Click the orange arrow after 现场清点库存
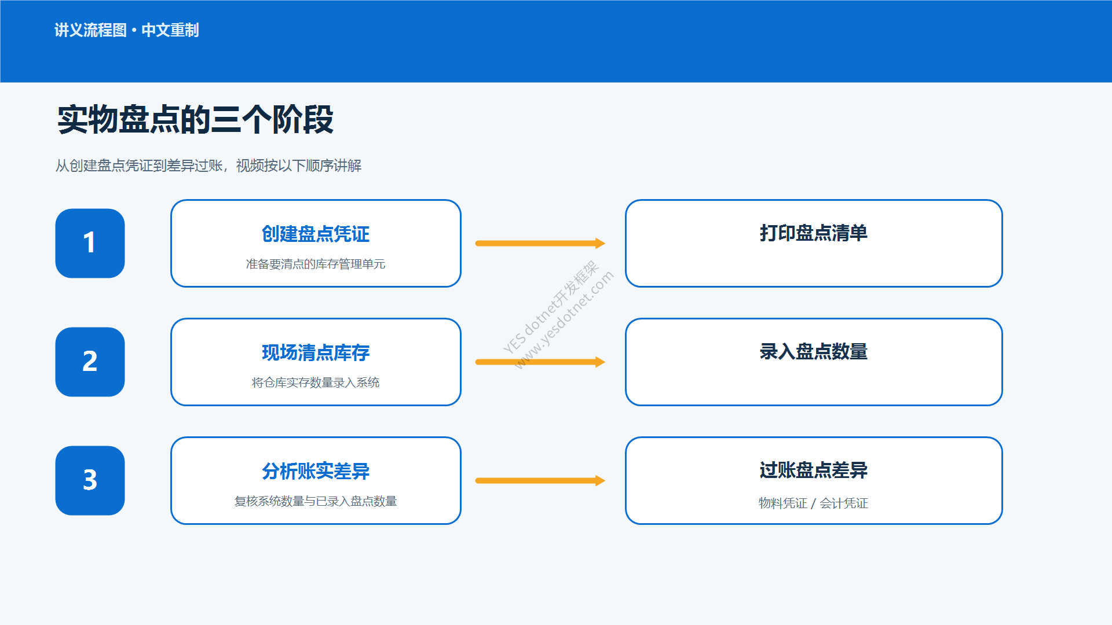The image size is (1112, 625). tap(540, 362)
